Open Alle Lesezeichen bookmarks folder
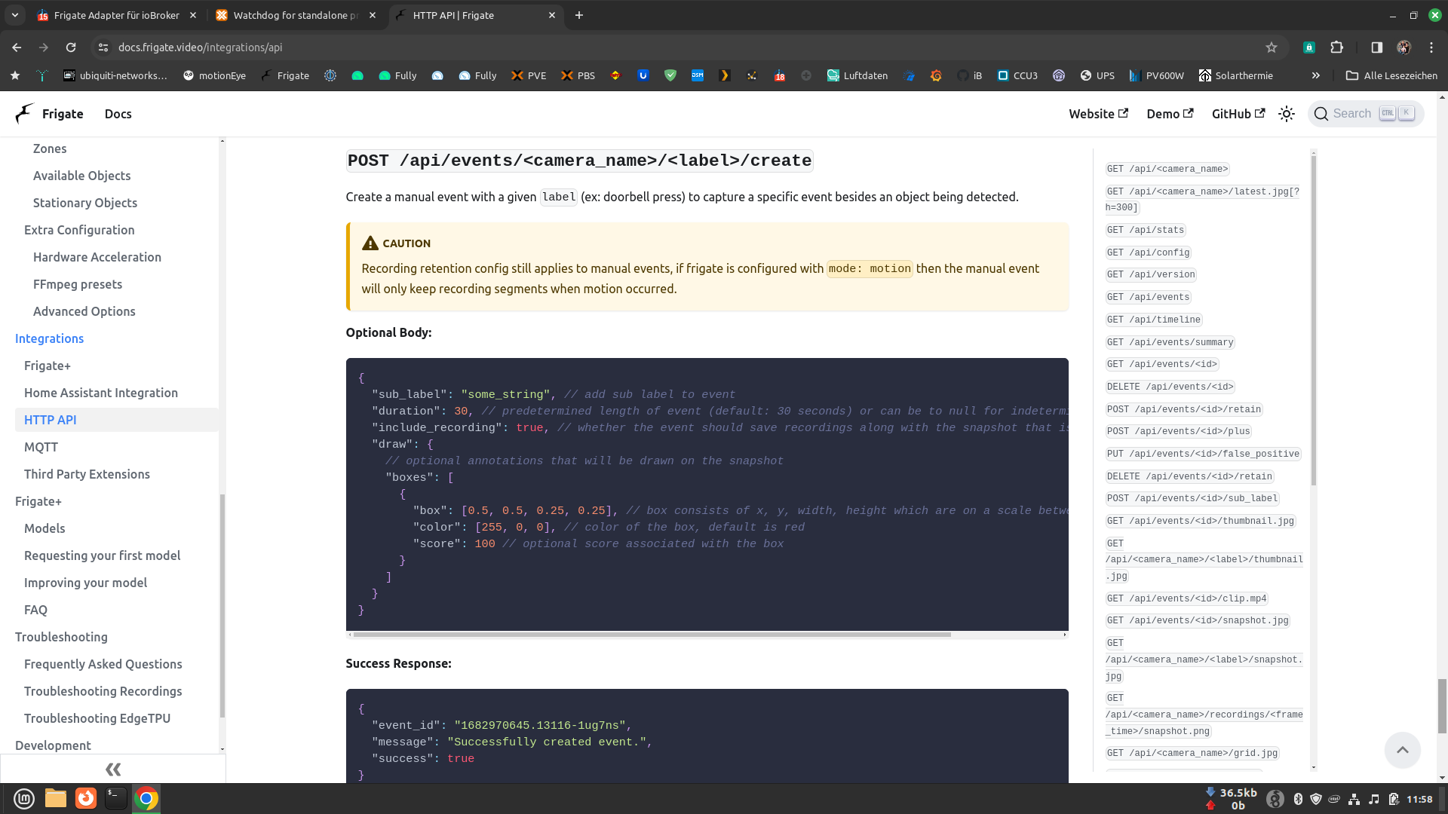 [1391, 75]
